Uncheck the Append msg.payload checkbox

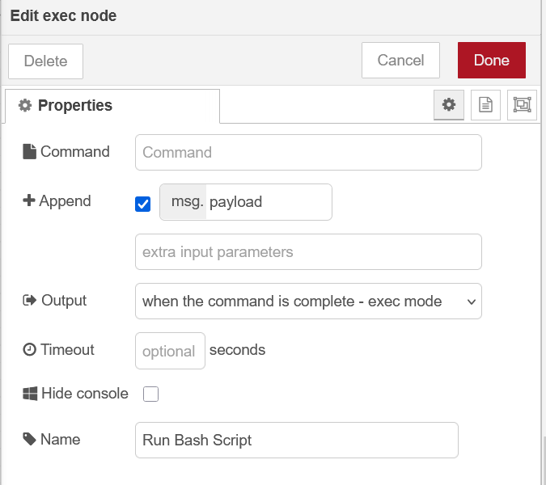pos(142,204)
